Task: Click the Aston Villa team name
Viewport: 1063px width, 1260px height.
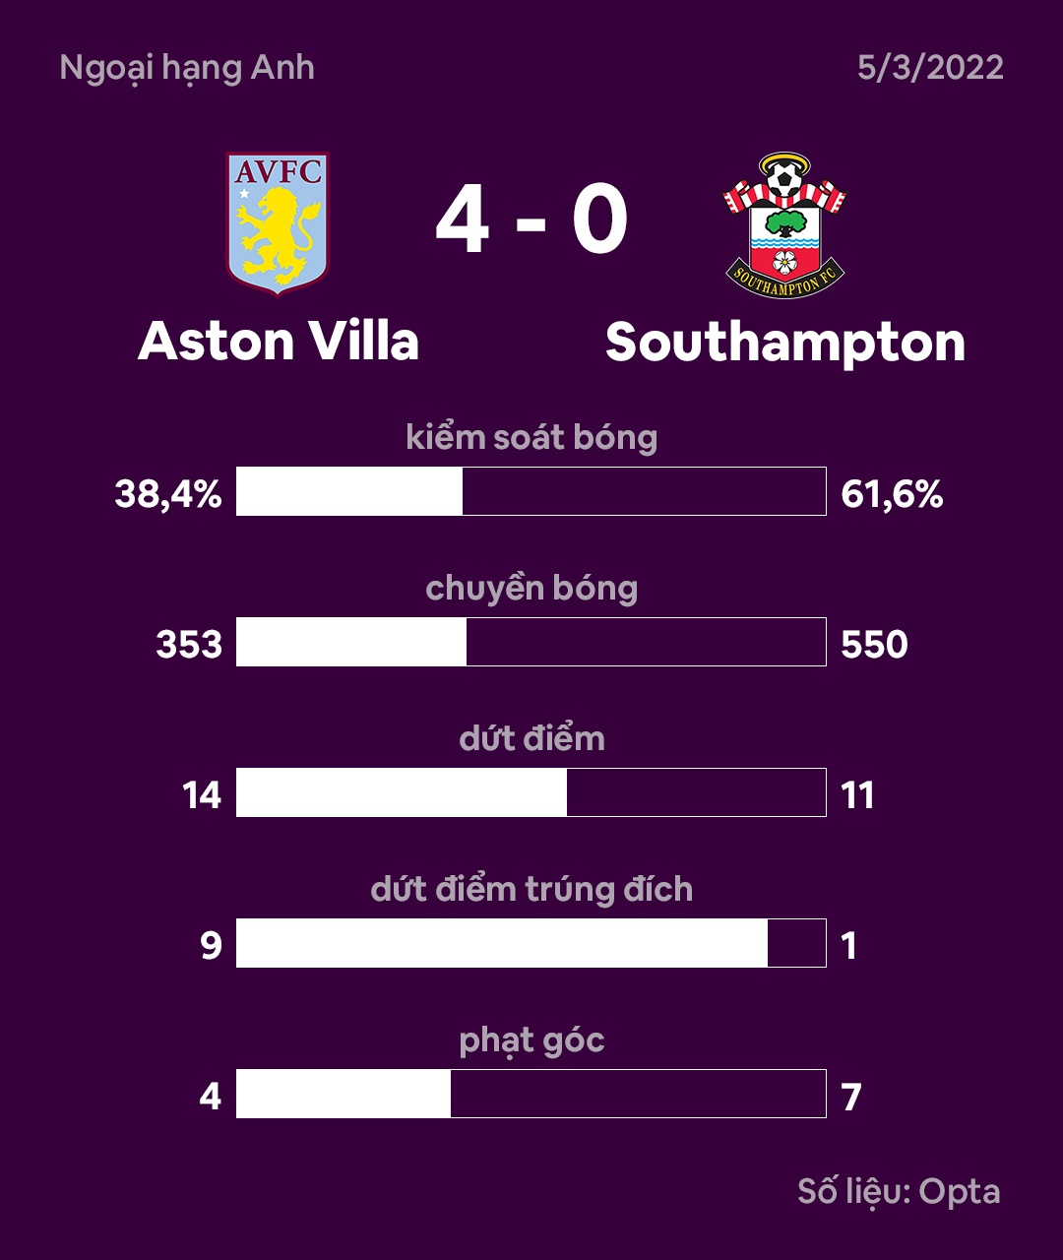Action: pyautogui.click(x=279, y=342)
